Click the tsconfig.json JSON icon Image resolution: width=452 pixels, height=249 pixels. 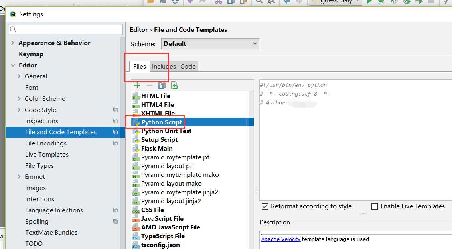coord(136,245)
